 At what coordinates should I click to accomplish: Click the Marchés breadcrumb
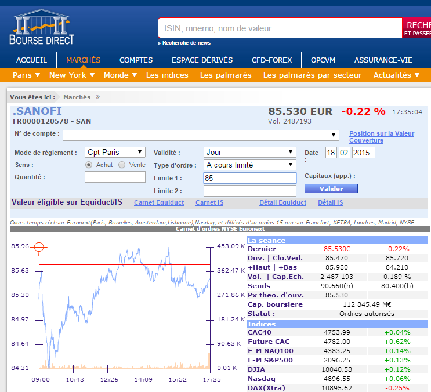click(77, 97)
